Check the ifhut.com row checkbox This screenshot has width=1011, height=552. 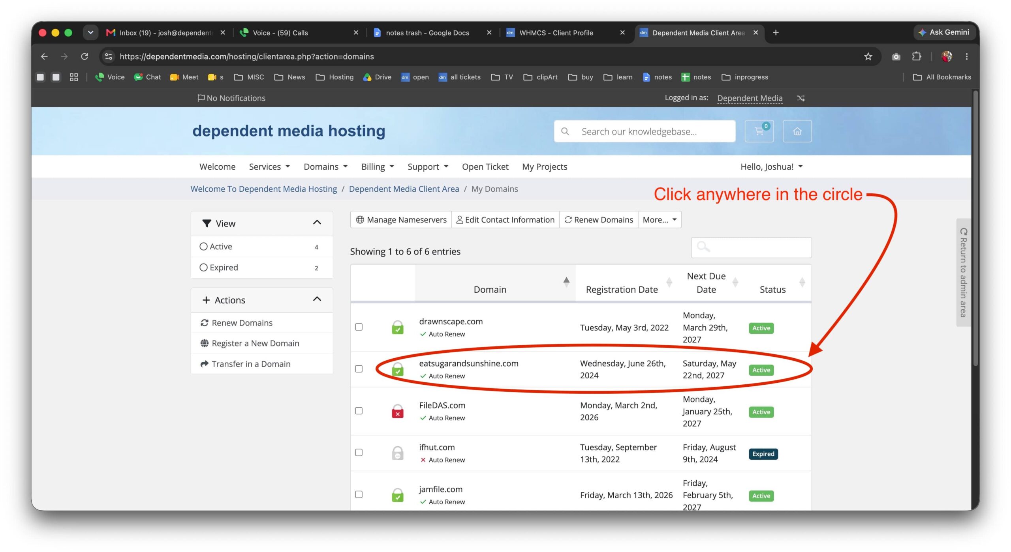[359, 452]
